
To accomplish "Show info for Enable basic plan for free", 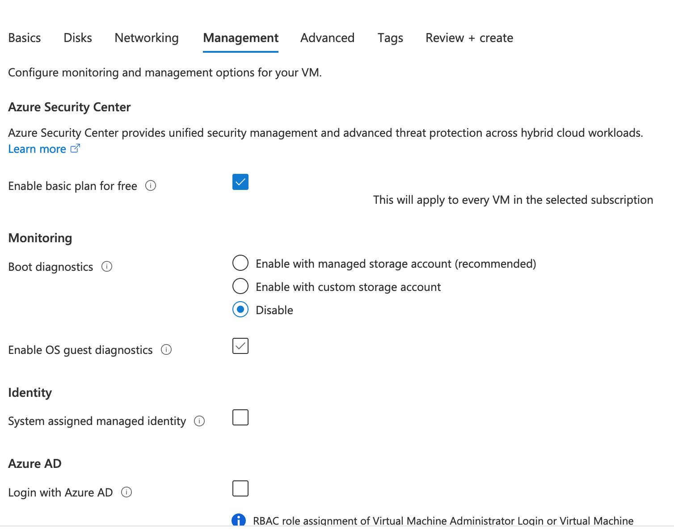I will point(151,185).
